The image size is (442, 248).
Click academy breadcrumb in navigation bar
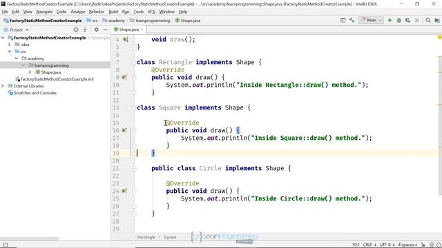point(113,21)
